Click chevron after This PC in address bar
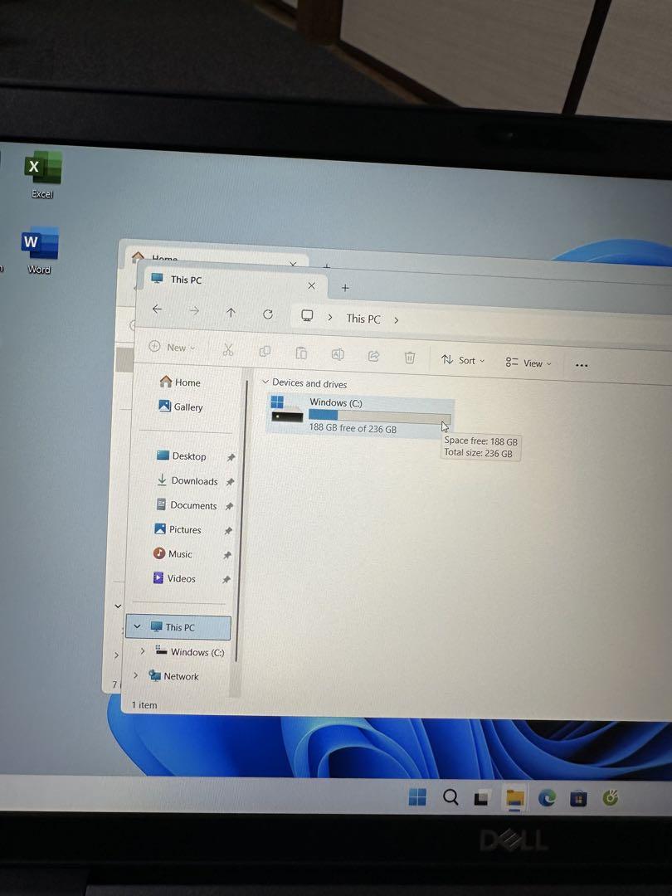This screenshot has width=672, height=896. [x=396, y=320]
